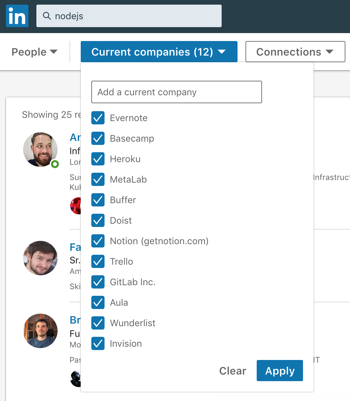This screenshot has width=350, height=401.
Task: Click the LinkedIn logo icon
Action: point(17,16)
